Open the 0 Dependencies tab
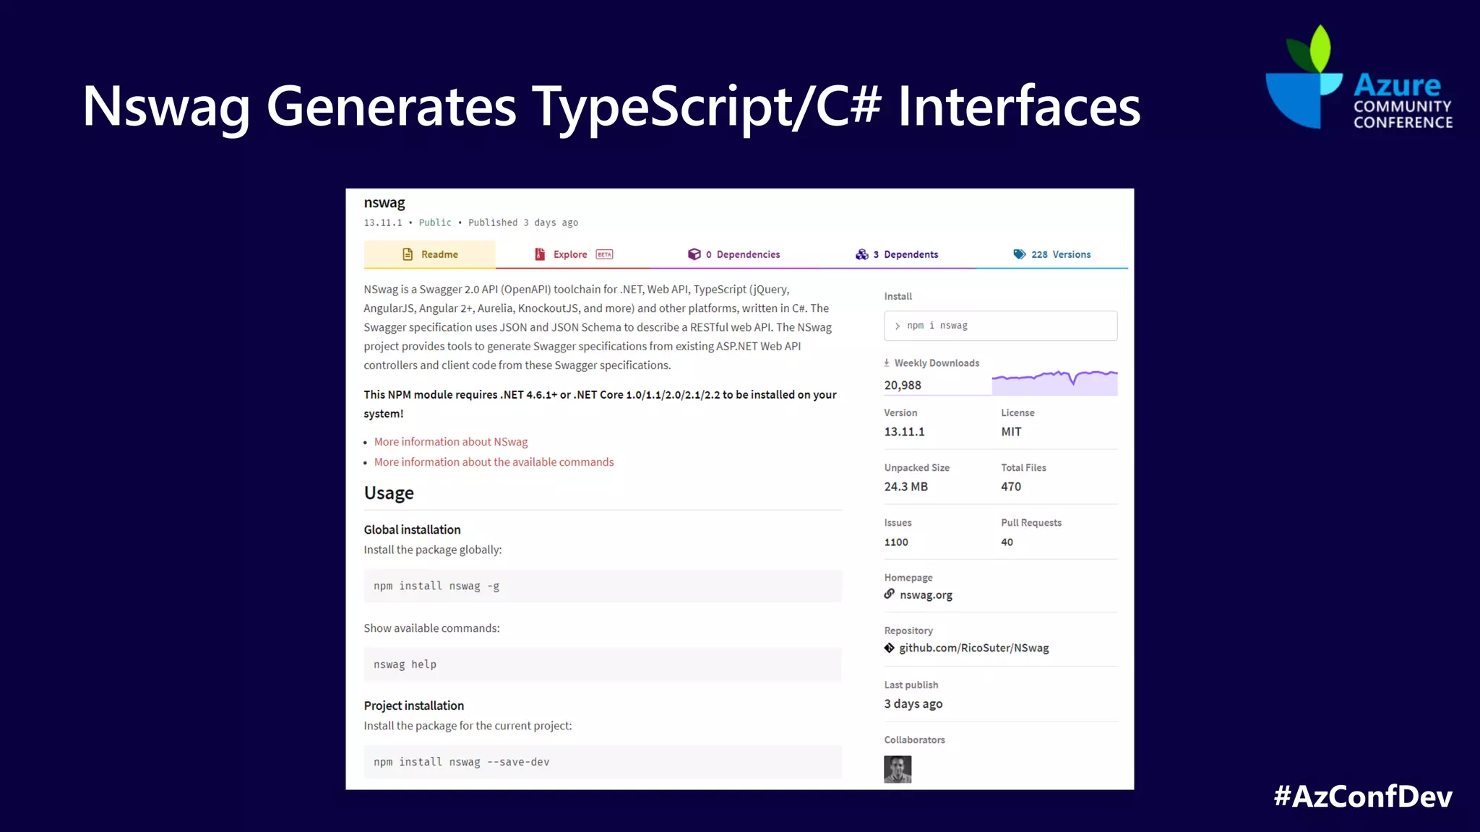This screenshot has width=1480, height=832. pyautogui.click(x=733, y=254)
